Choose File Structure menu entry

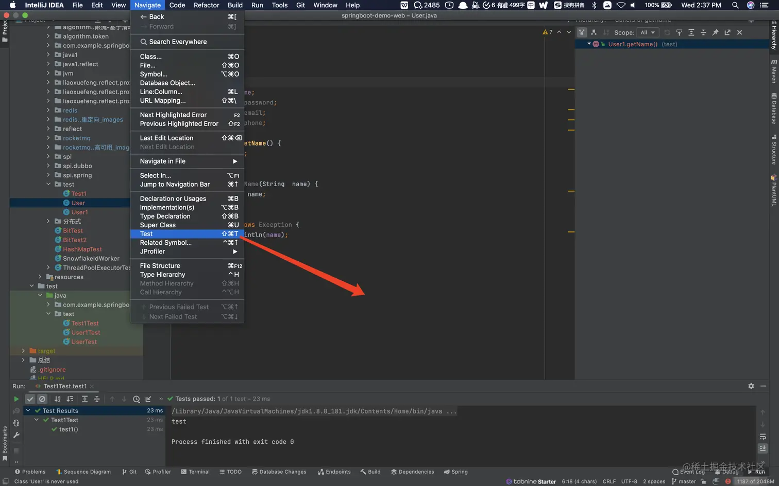pos(188,266)
